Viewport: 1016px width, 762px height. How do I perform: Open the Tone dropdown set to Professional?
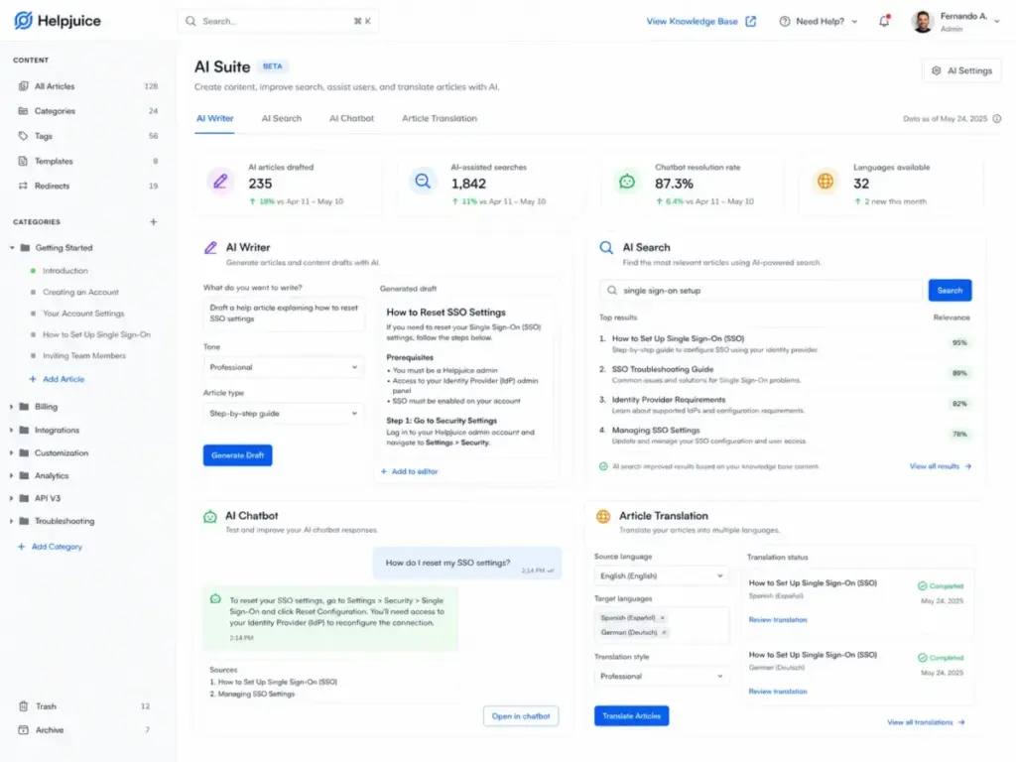point(283,367)
